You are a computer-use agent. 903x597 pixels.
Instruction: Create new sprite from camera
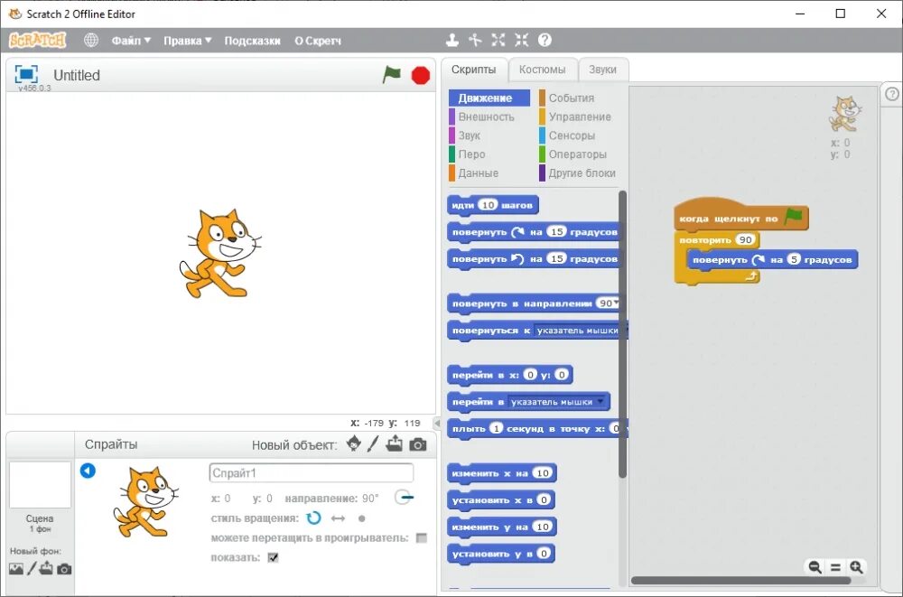pos(418,444)
